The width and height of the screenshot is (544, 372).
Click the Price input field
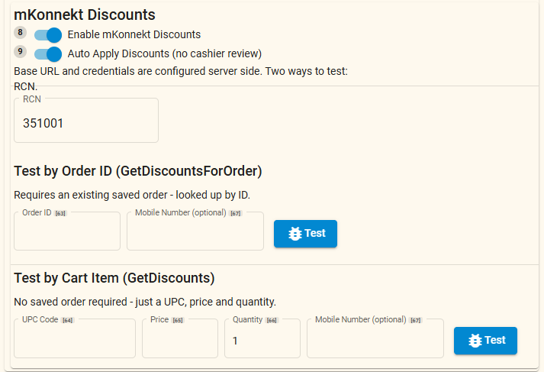click(180, 338)
